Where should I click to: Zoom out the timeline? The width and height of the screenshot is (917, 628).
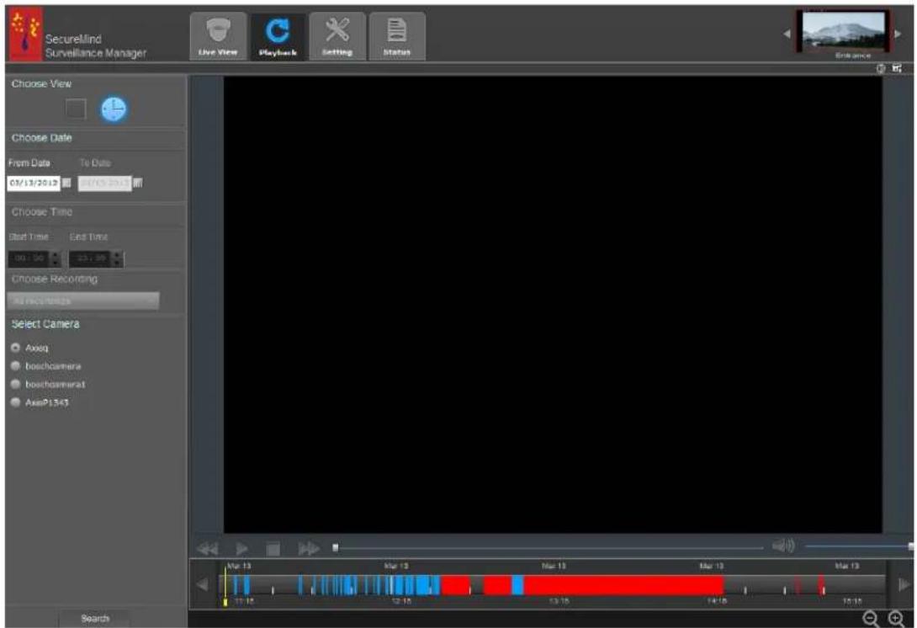[871, 618]
